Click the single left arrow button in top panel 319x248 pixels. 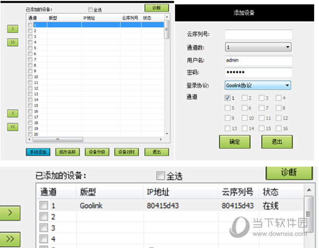(x=13, y=113)
